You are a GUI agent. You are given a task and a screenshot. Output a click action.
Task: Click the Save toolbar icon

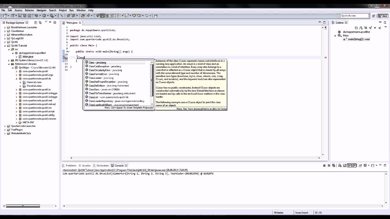point(20,15)
